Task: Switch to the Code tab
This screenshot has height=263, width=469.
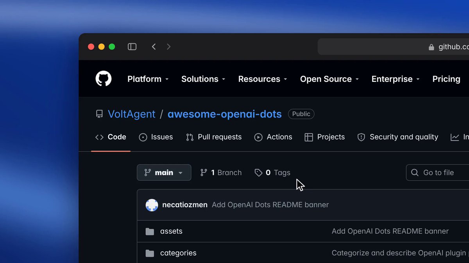Action: coord(111,137)
